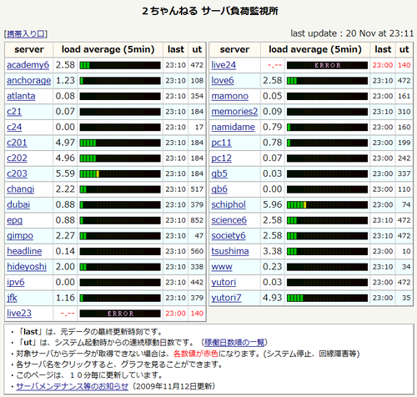Open the mamono server link

pos(229,96)
